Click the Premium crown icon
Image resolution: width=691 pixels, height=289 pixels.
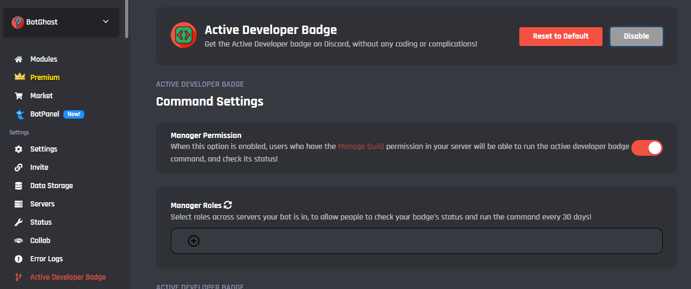click(19, 77)
